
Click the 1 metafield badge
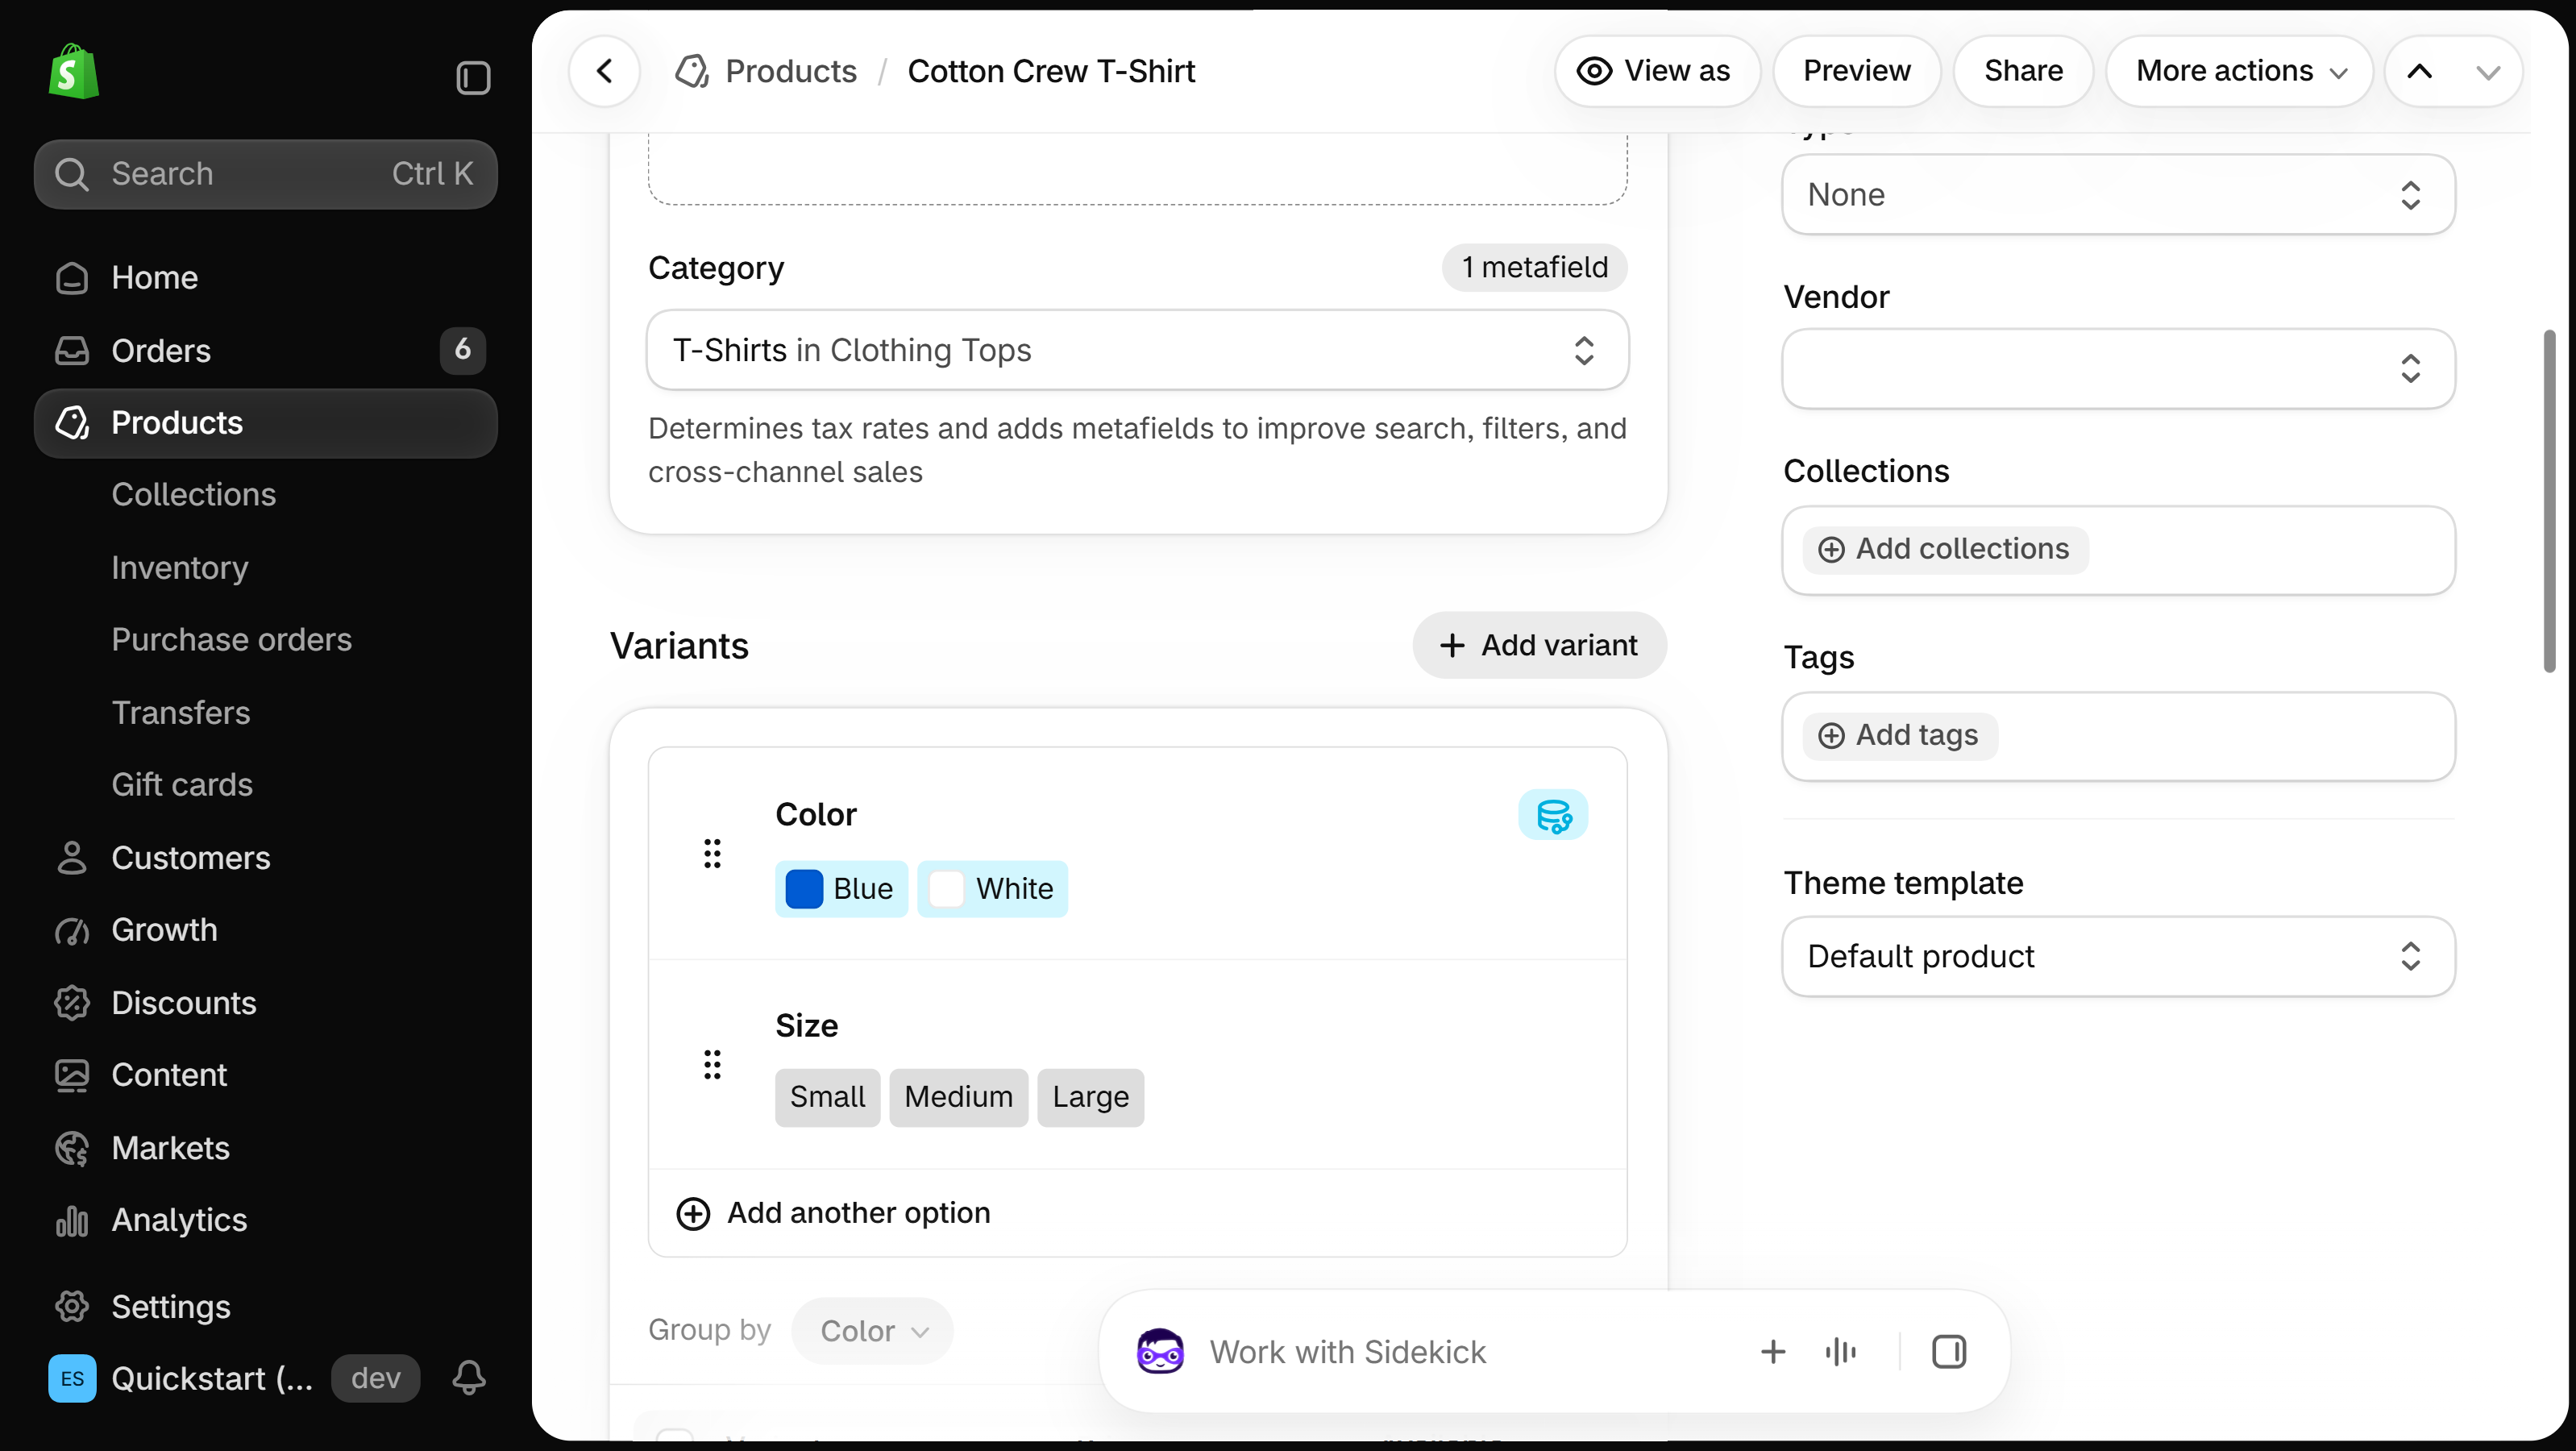pos(1534,267)
